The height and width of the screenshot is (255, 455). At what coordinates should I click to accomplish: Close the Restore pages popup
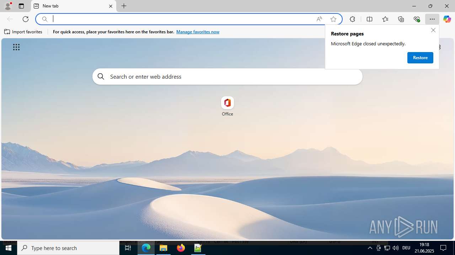tap(433, 30)
